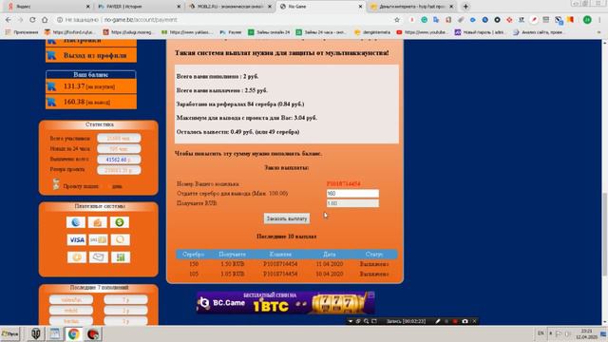This screenshot has width=608, height=342.
Task: Take a snapshot with recorder camera icon
Action: [x=465, y=321]
